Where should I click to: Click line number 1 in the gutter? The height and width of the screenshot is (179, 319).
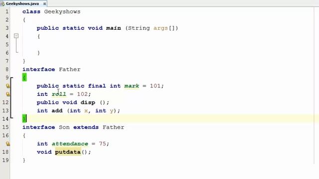tap(7, 11)
